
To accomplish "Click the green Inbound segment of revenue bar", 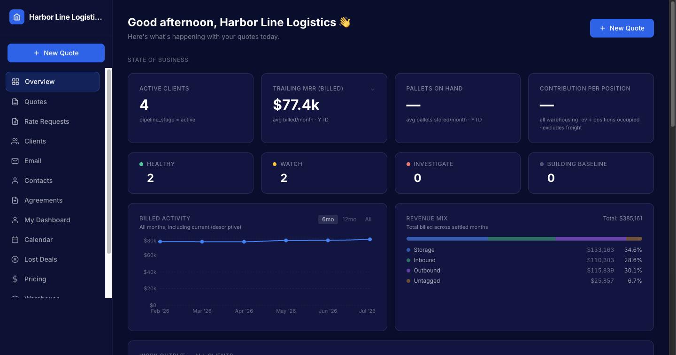I will pyautogui.click(x=522, y=239).
